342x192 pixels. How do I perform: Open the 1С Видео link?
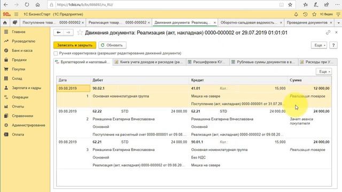(327, 14)
